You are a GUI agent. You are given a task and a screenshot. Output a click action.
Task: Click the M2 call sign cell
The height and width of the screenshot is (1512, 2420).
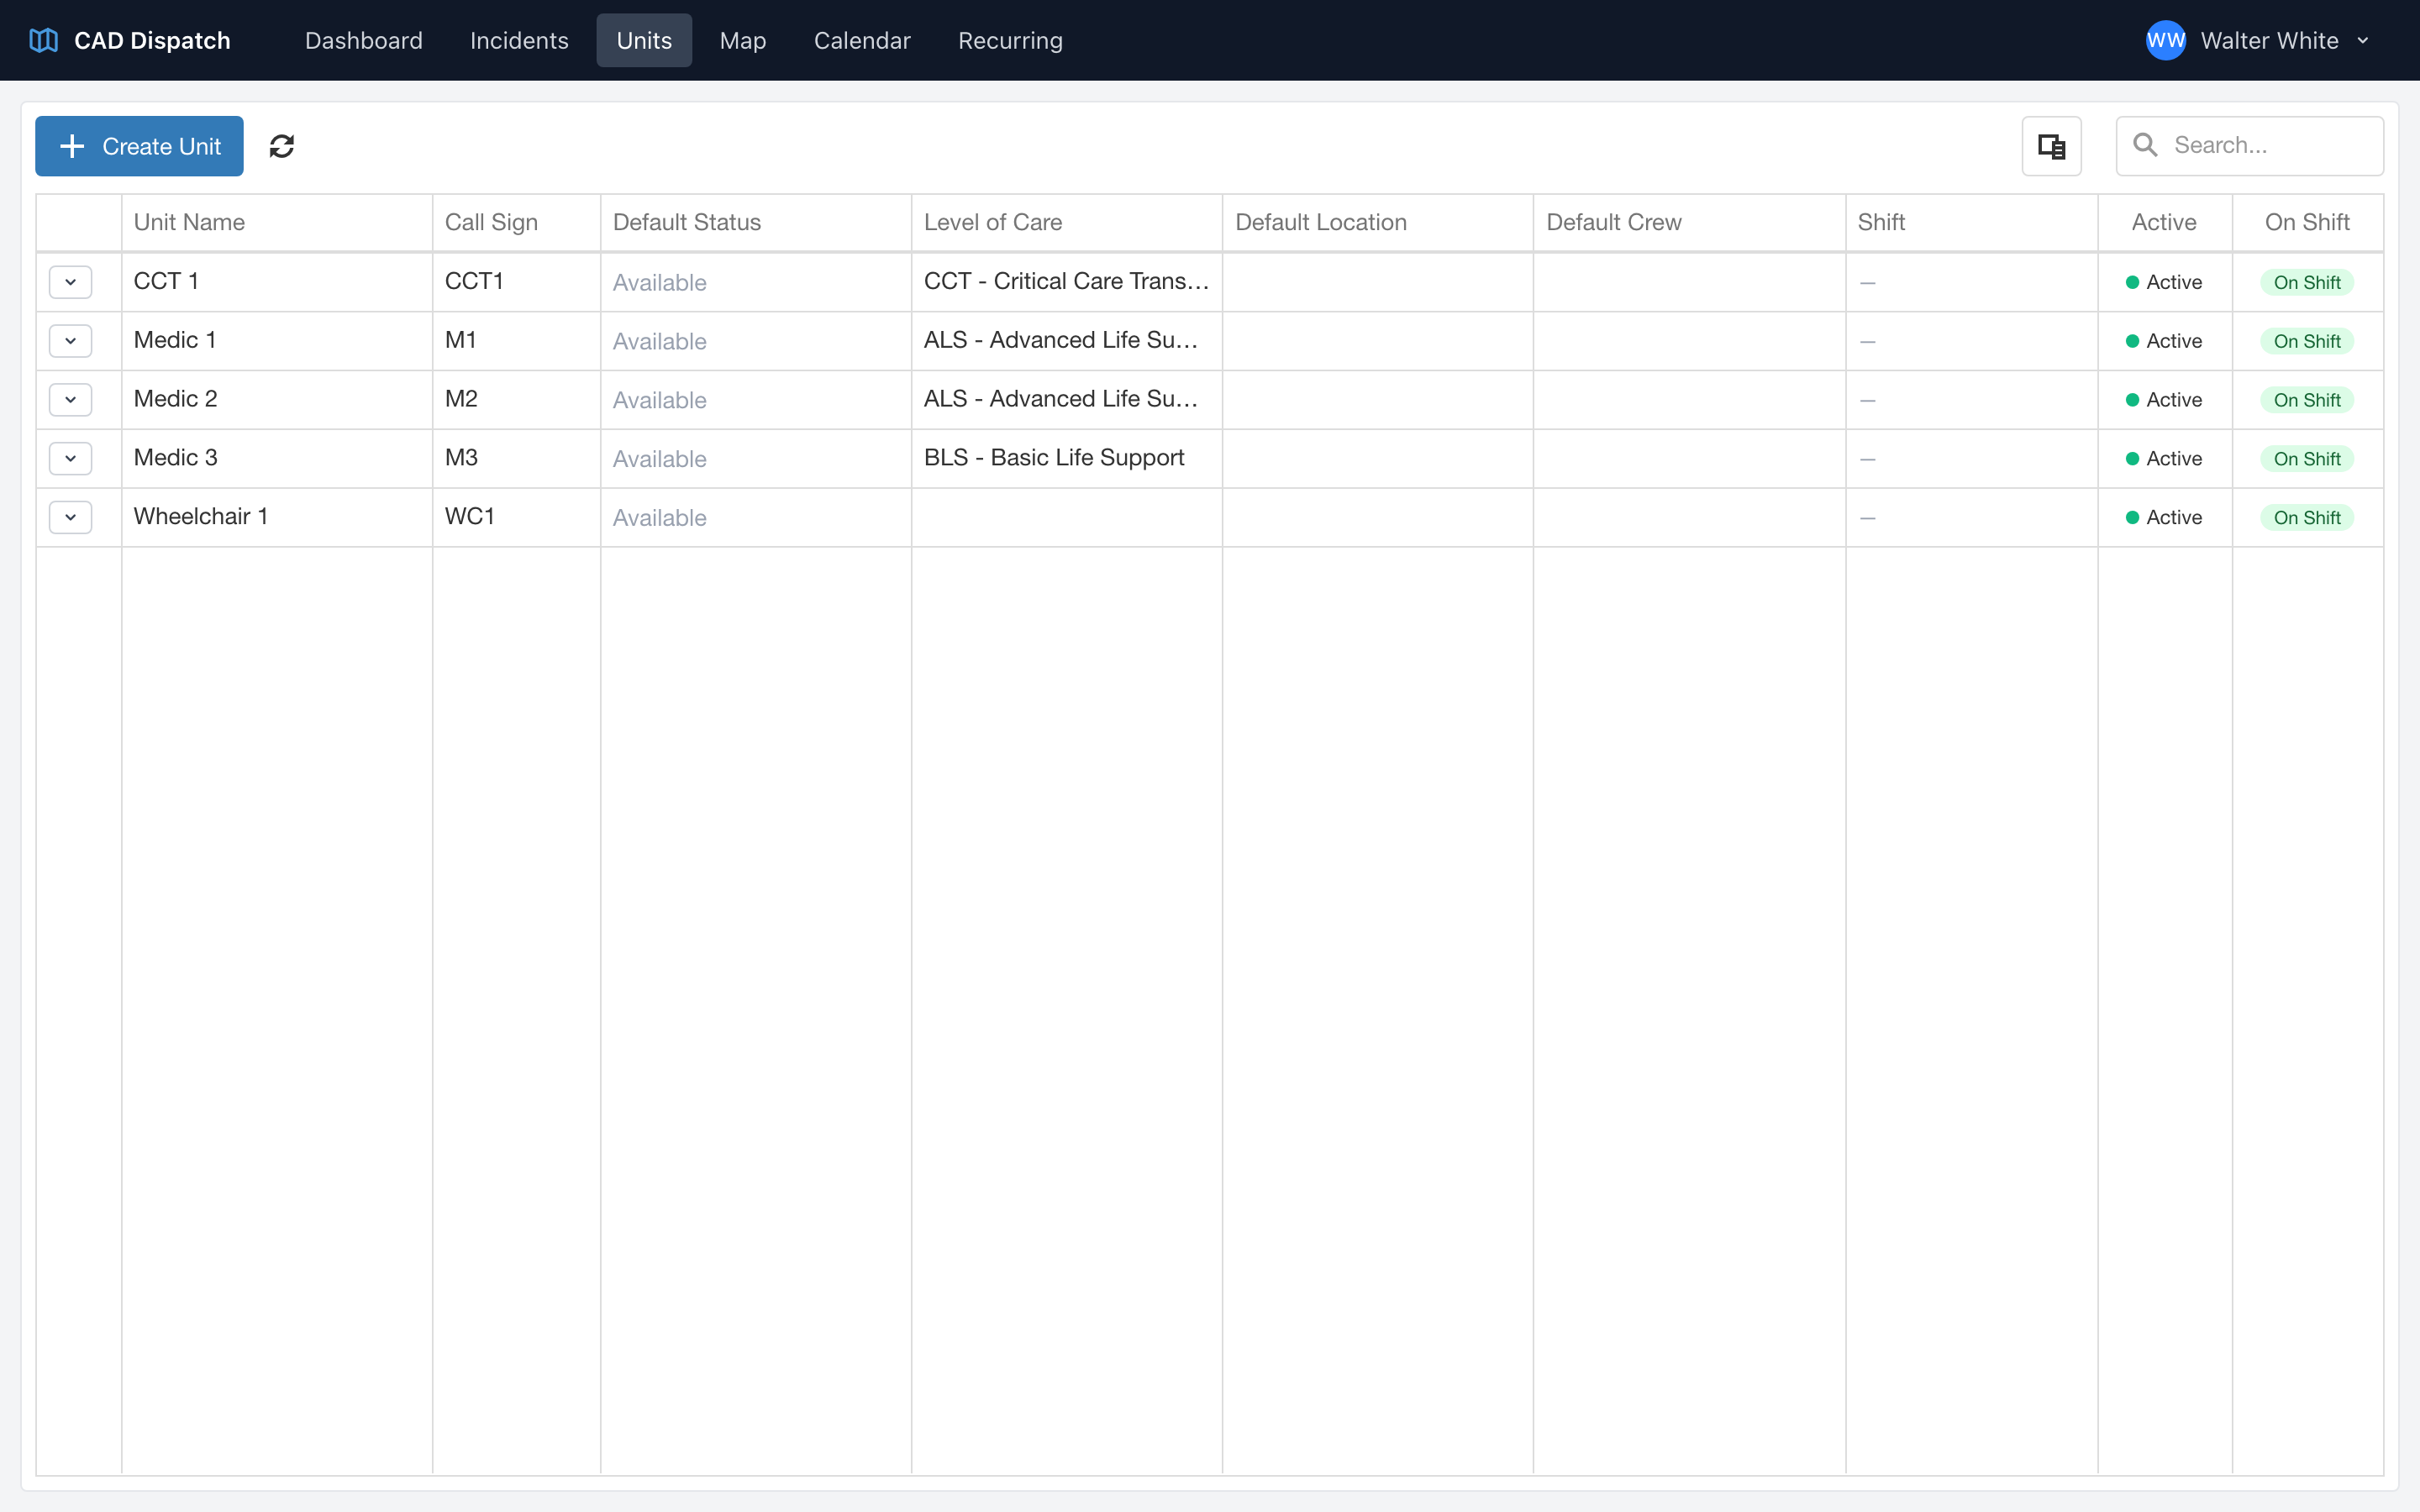(516, 400)
